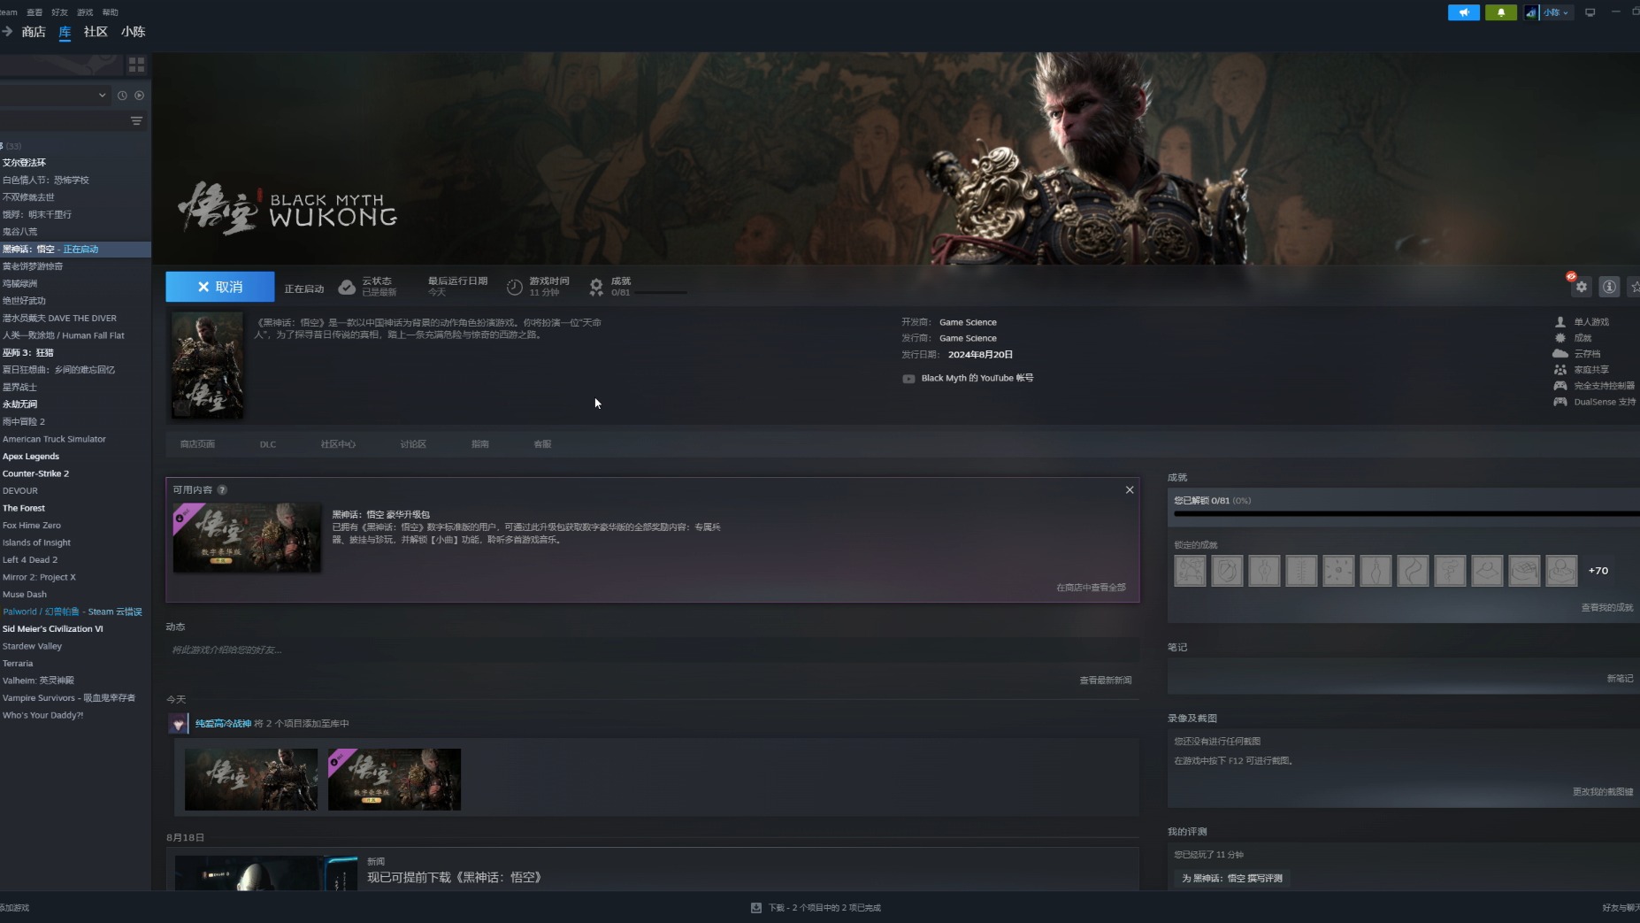The height and width of the screenshot is (923, 1640).
Task: Click the 取消 cancel launch button
Action: tap(220, 287)
